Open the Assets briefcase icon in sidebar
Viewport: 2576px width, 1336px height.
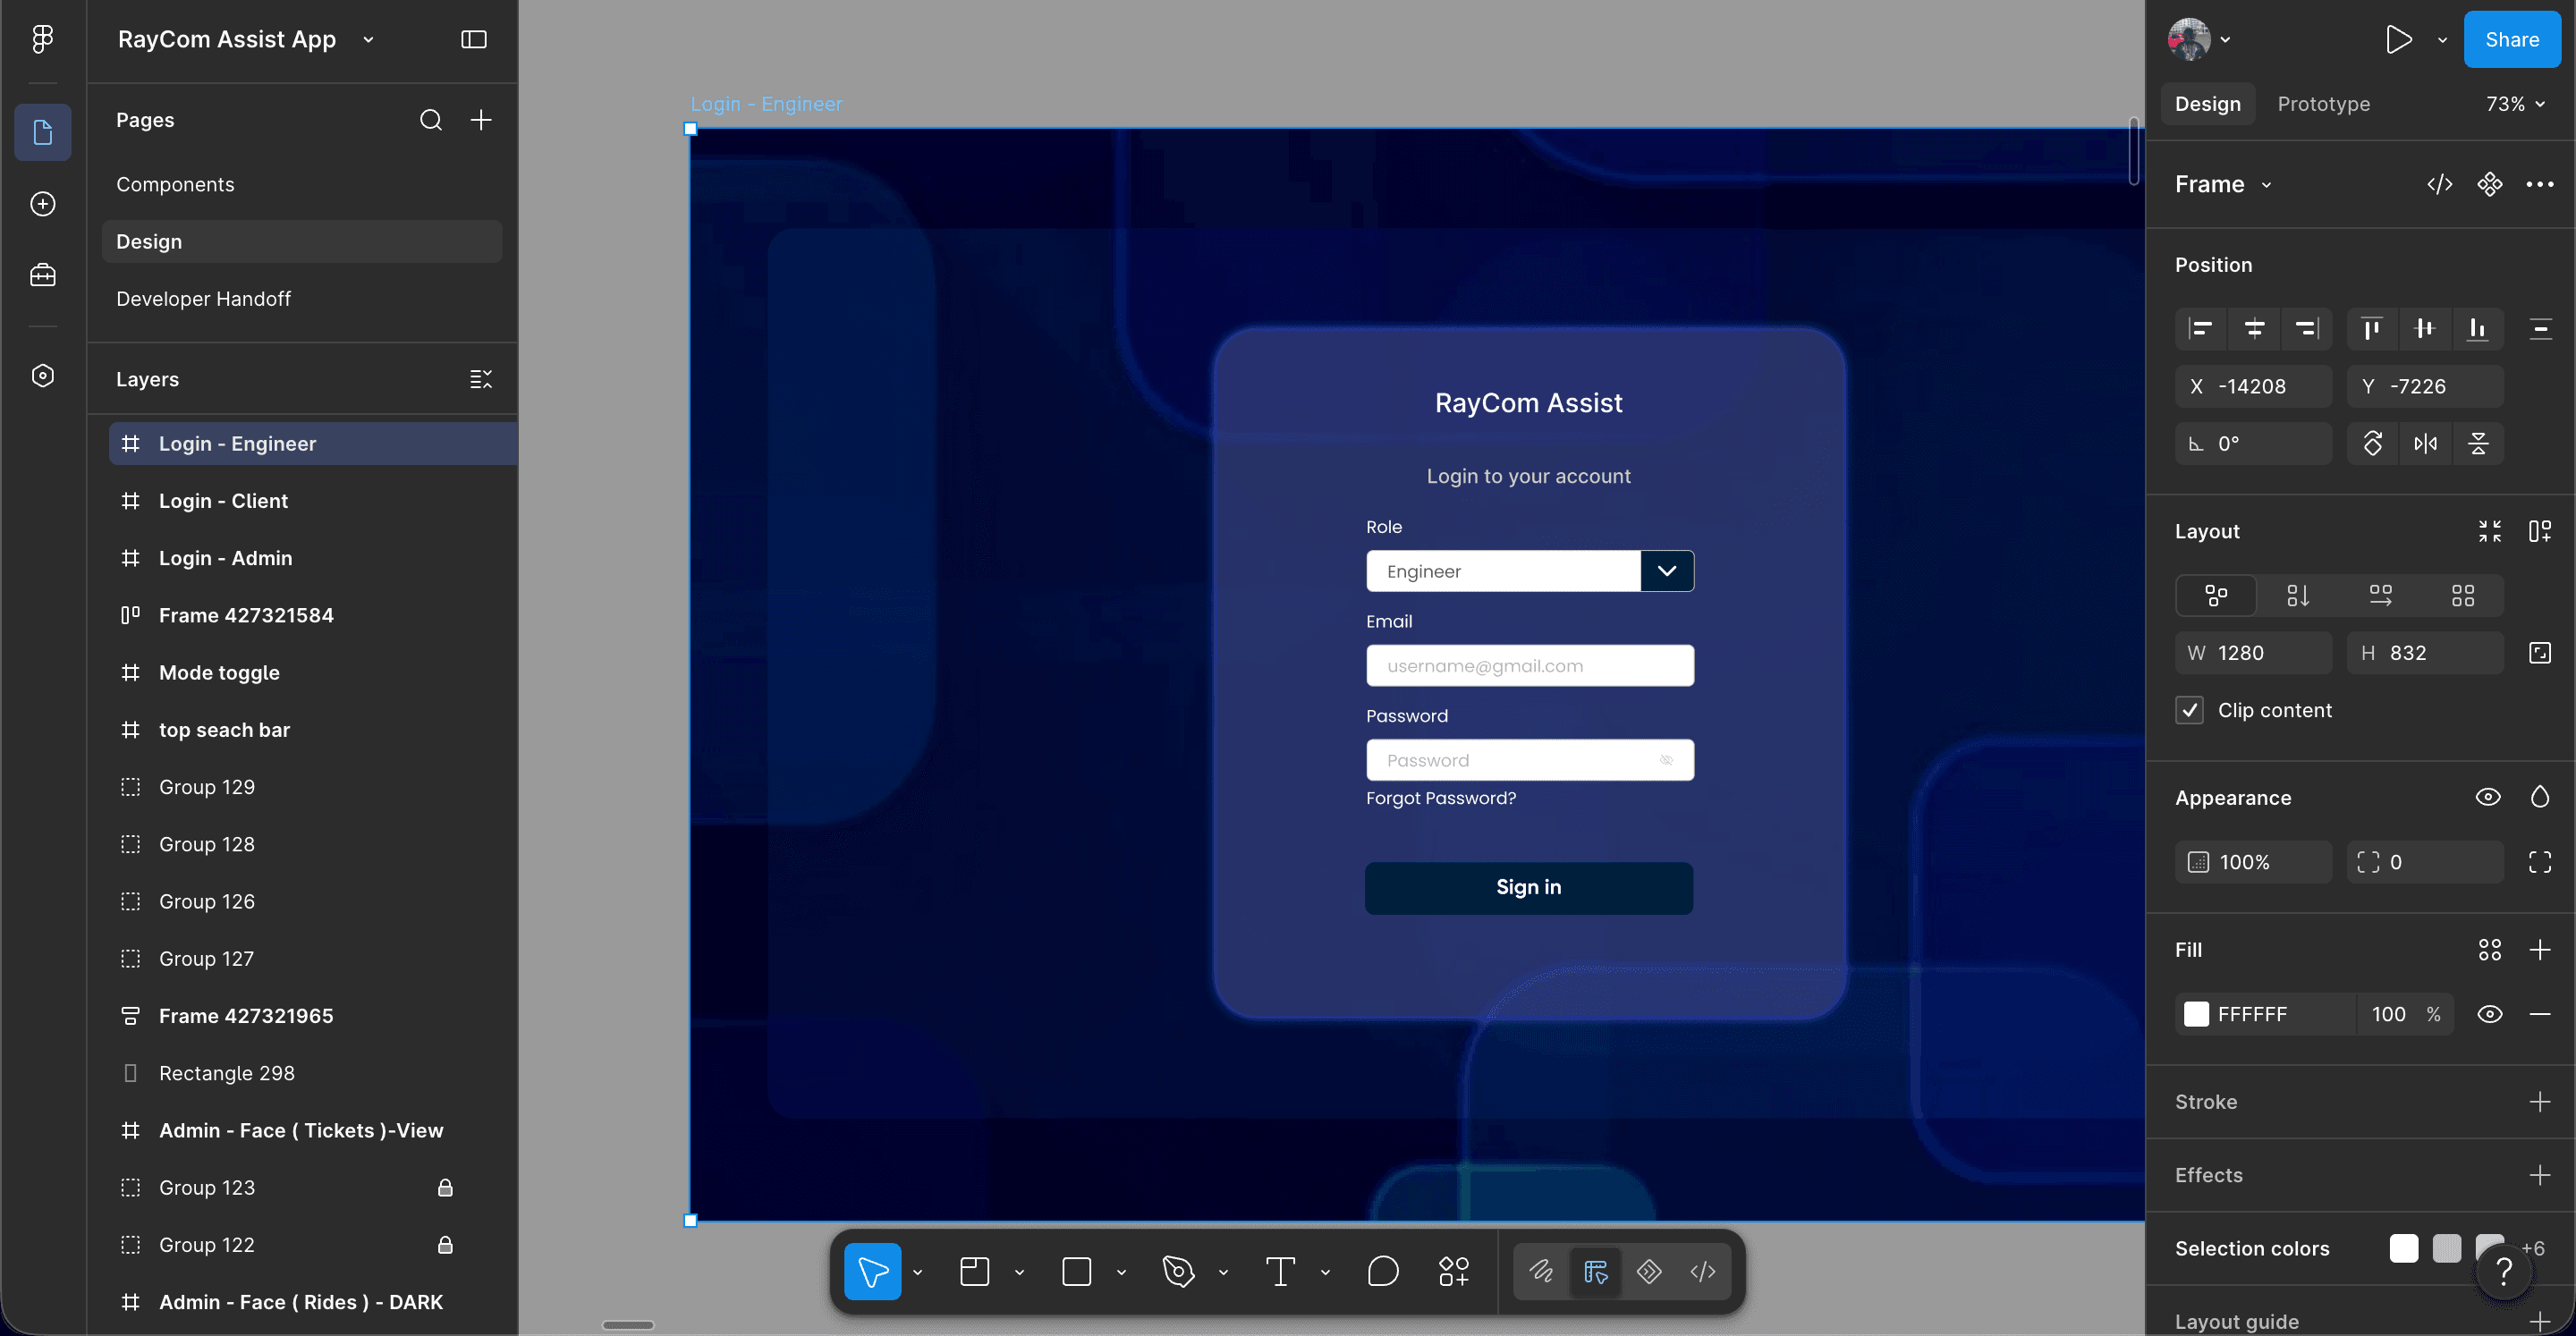coord(42,275)
